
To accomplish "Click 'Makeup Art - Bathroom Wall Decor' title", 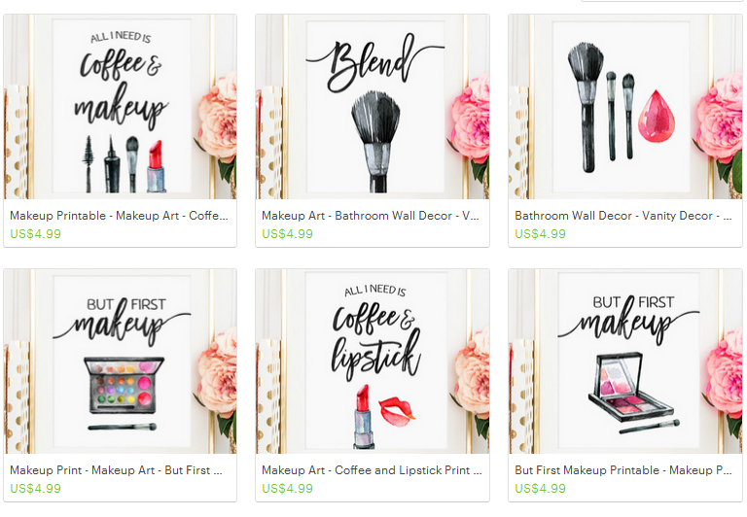I will point(371,216).
